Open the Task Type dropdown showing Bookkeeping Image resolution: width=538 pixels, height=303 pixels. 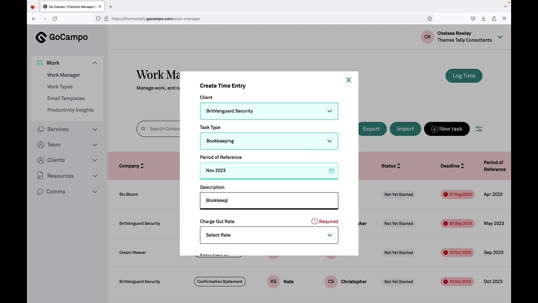point(269,141)
